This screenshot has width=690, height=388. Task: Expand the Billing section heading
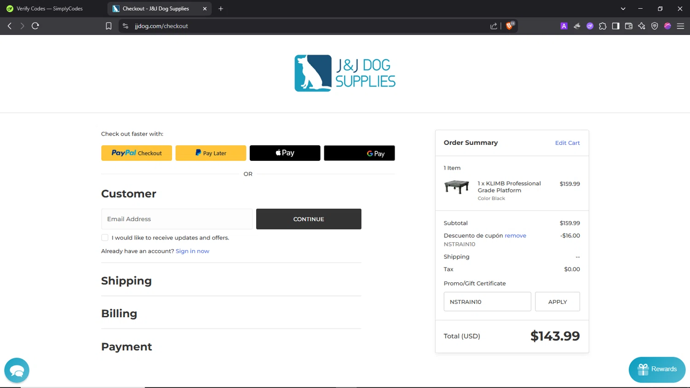(x=119, y=314)
